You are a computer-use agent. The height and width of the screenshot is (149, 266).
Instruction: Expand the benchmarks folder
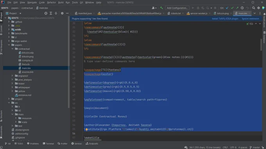pyautogui.click(x=9, y=33)
